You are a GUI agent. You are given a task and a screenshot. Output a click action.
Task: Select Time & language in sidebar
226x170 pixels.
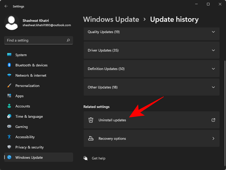(x=29, y=116)
